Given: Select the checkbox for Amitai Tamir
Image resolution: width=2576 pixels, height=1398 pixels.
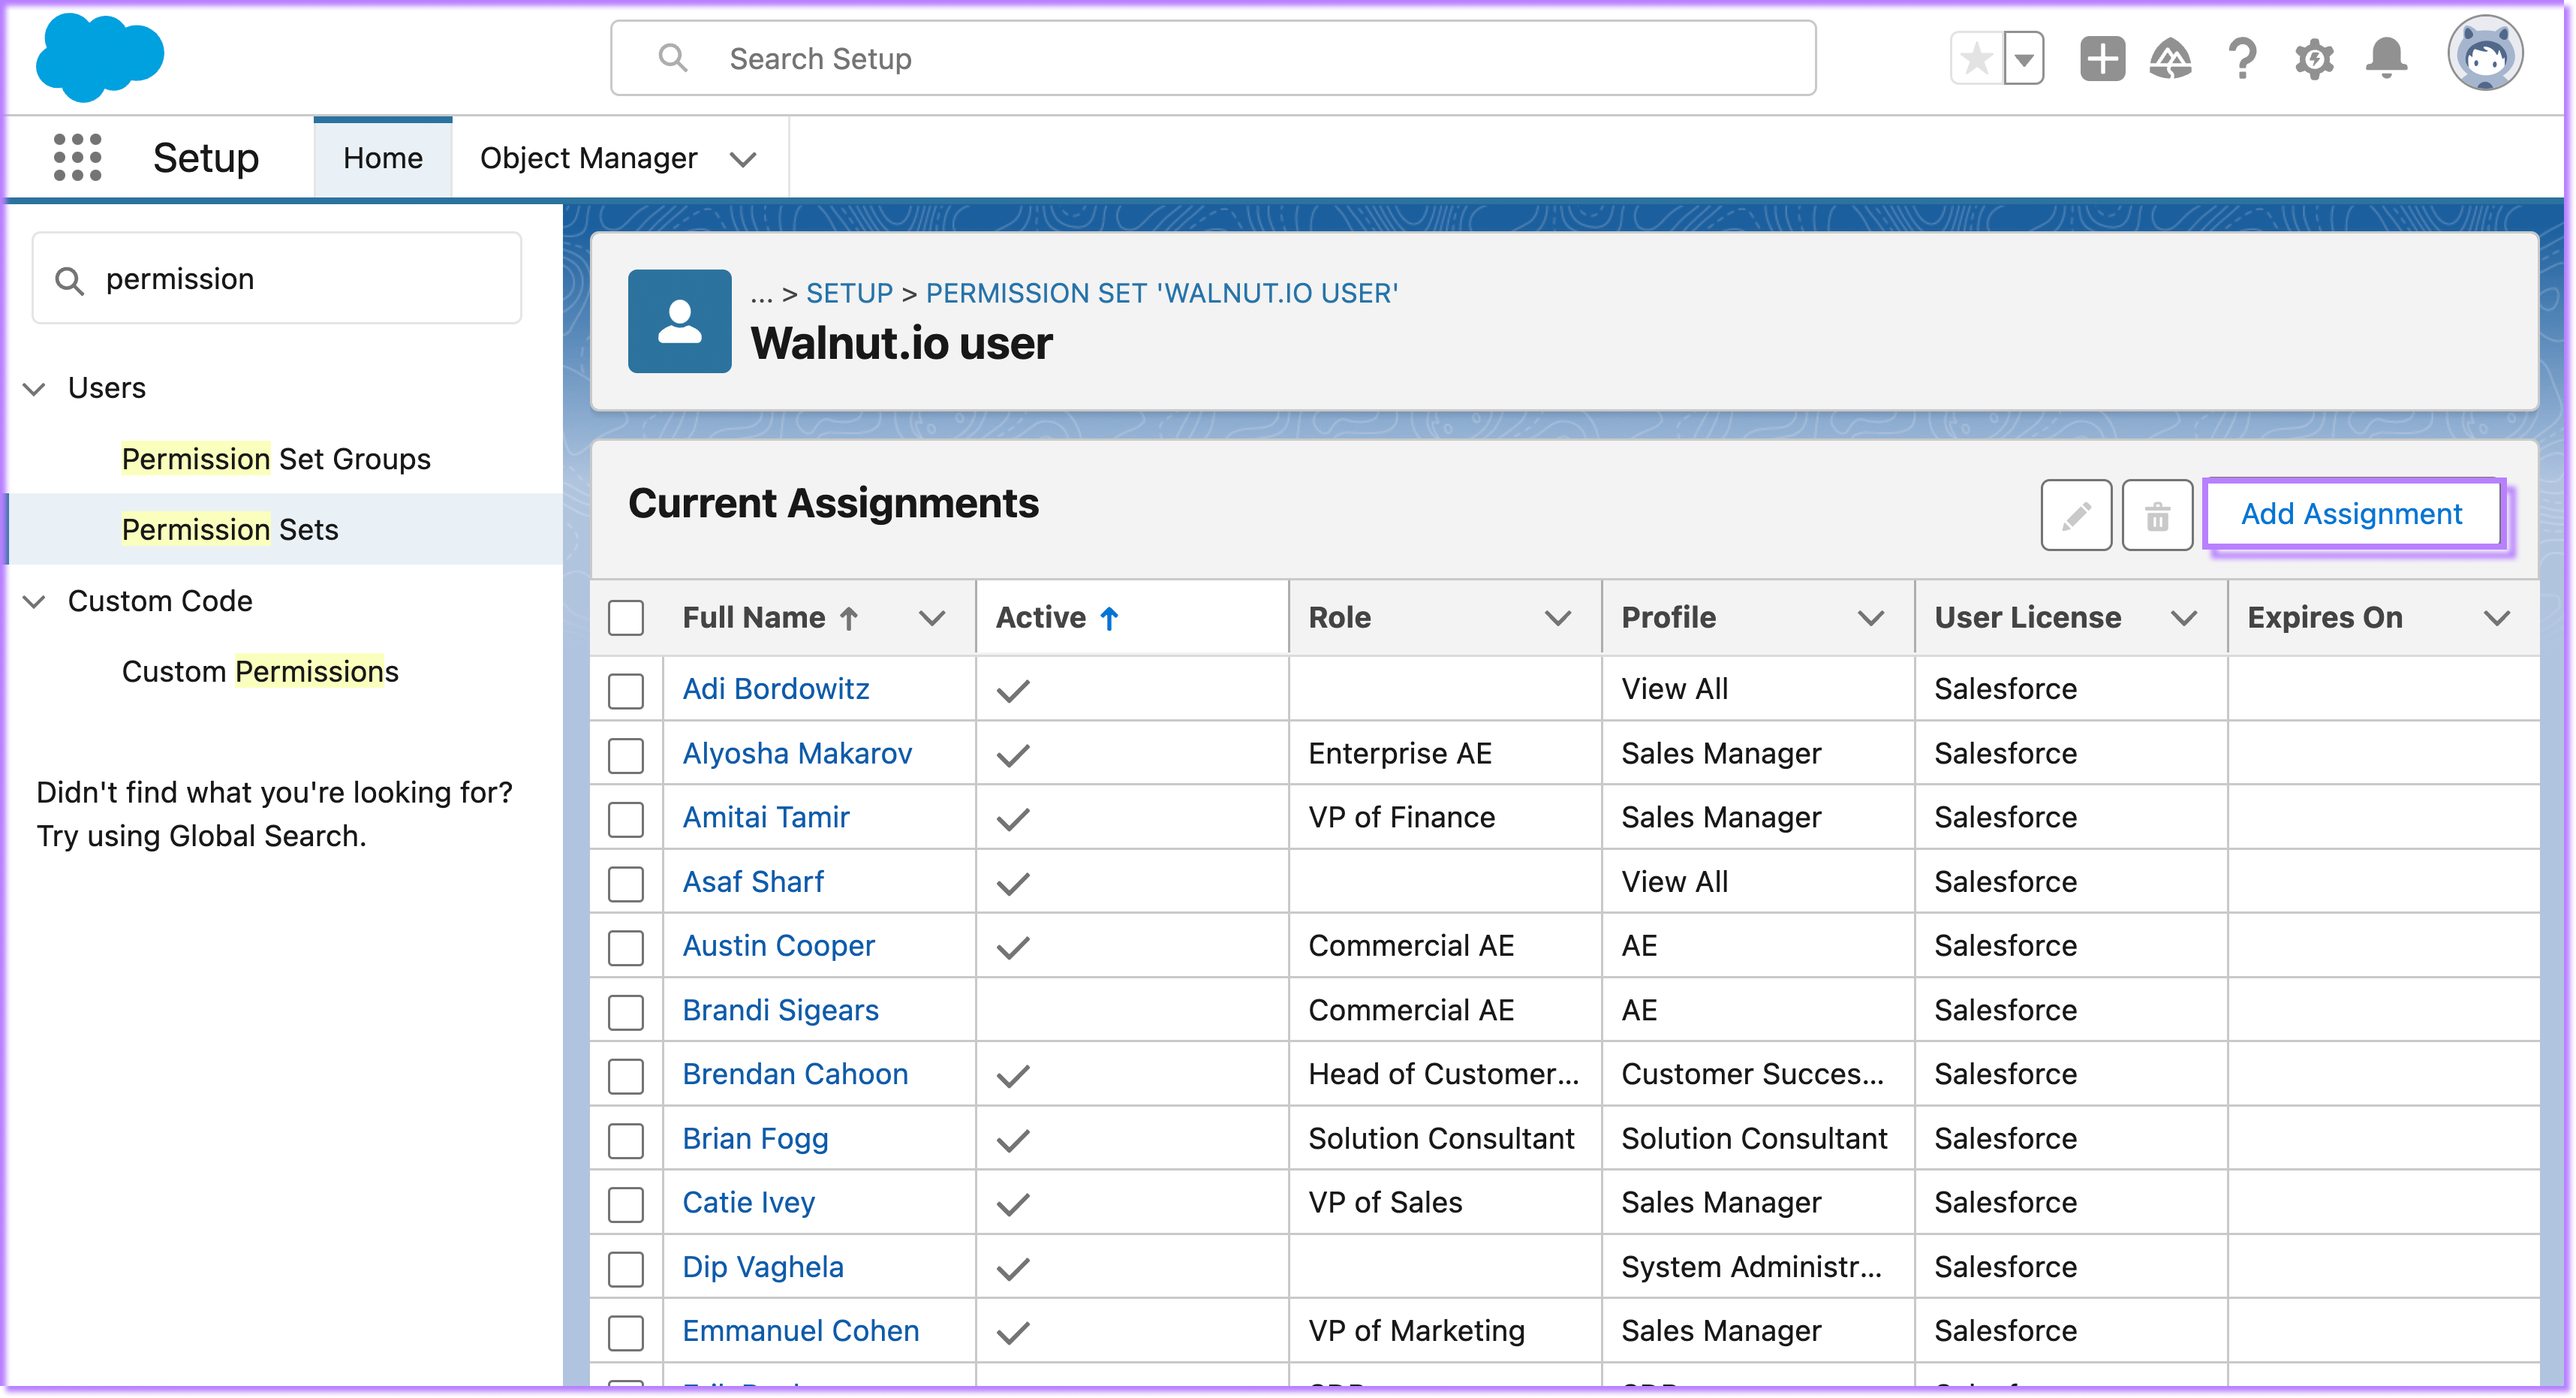Looking at the screenshot, I should pos(626,819).
